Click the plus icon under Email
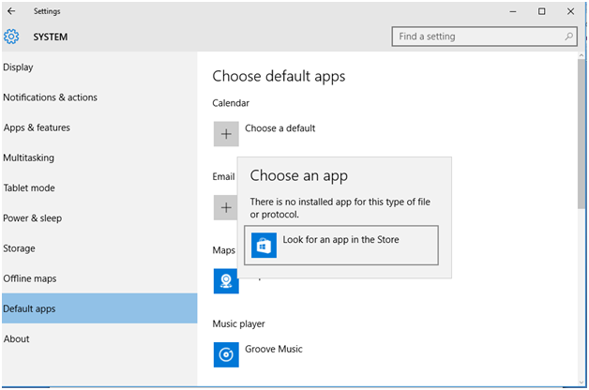This screenshot has height=390, width=589. tap(225, 207)
